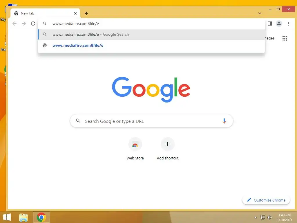
Task: Expand the tab search chevron
Action: [260, 13]
